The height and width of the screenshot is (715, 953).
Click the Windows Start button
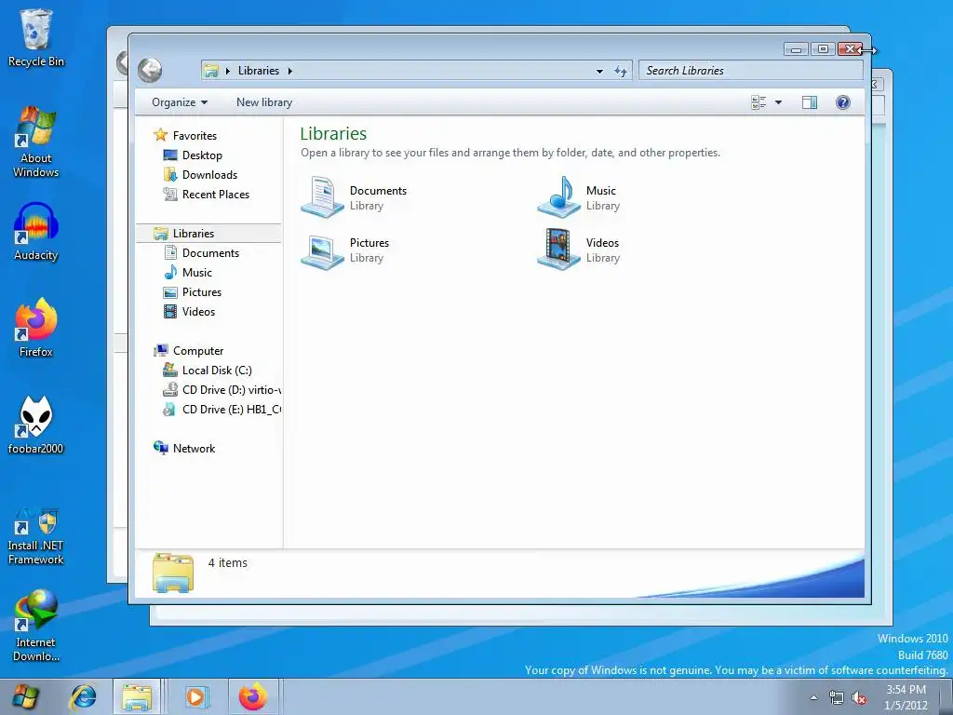25,696
